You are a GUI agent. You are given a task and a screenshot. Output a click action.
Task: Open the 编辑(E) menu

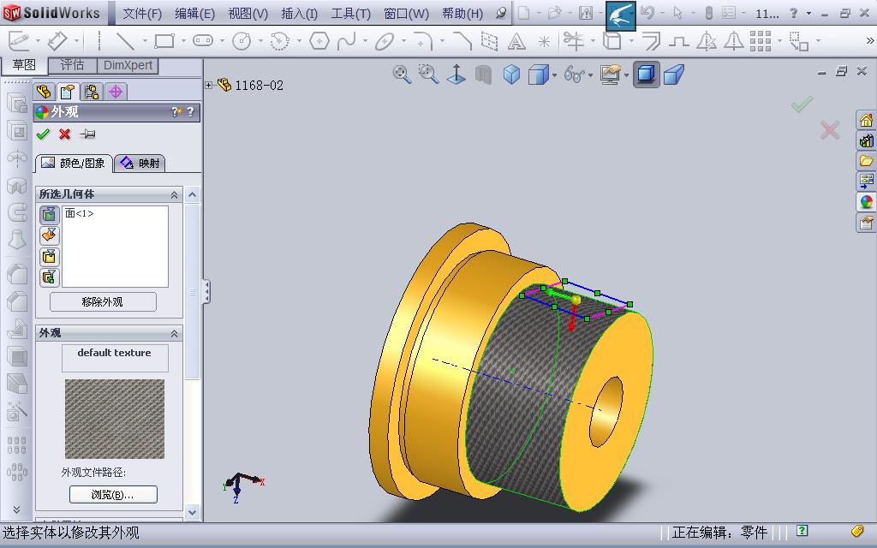pos(194,14)
